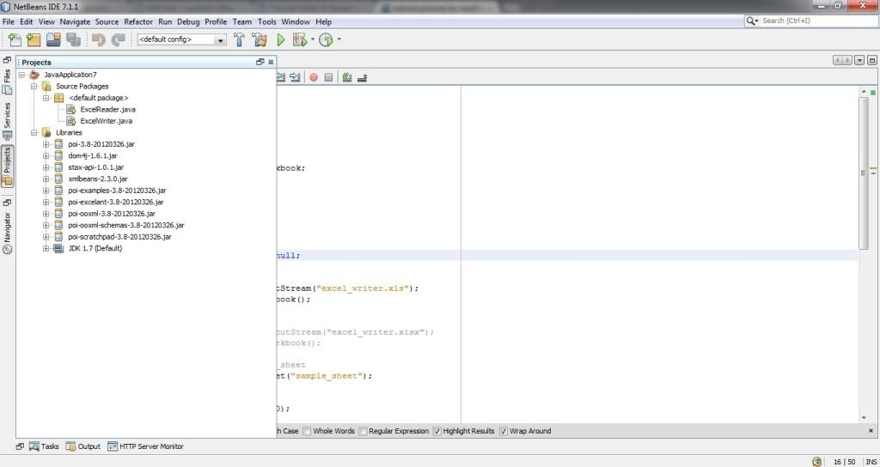Uncheck the Highlight Results checkbox

tap(437, 431)
